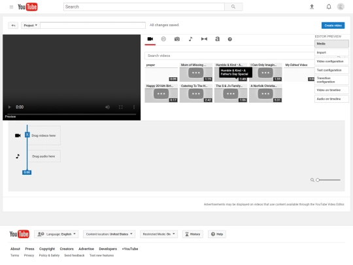The width and height of the screenshot is (353, 265).
Task: Open the Language: English dropdown
Action: coord(56,234)
